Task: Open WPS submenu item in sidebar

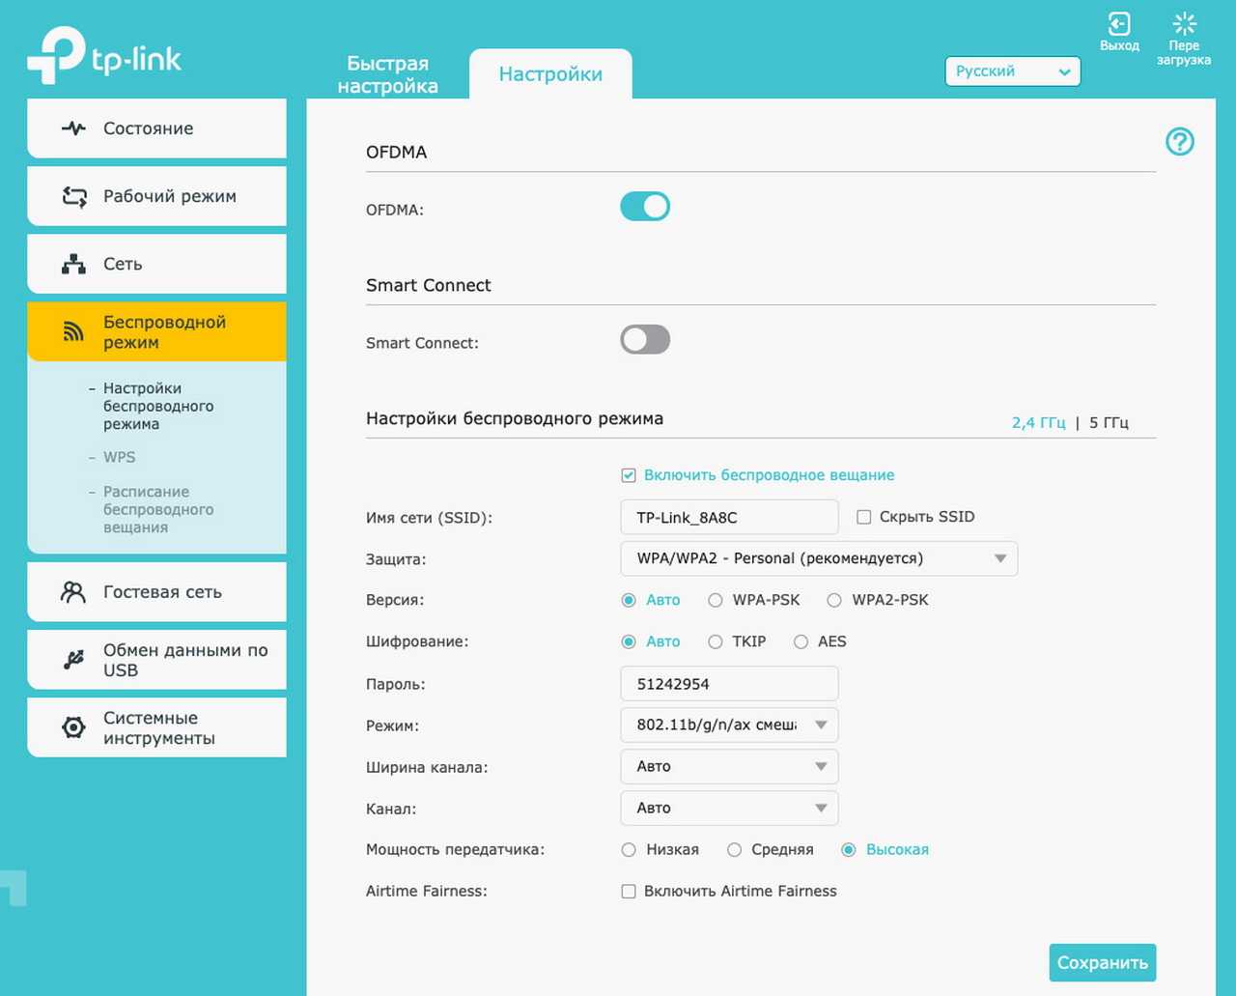Action: [120, 457]
